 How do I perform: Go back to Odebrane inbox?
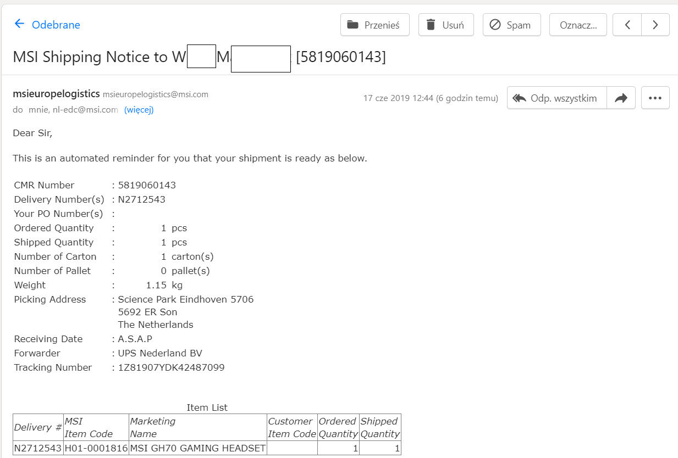pyautogui.click(x=47, y=25)
